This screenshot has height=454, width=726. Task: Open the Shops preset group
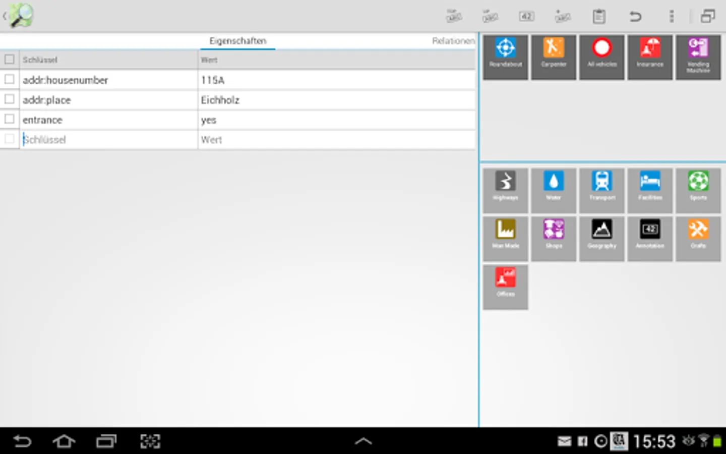554,239
